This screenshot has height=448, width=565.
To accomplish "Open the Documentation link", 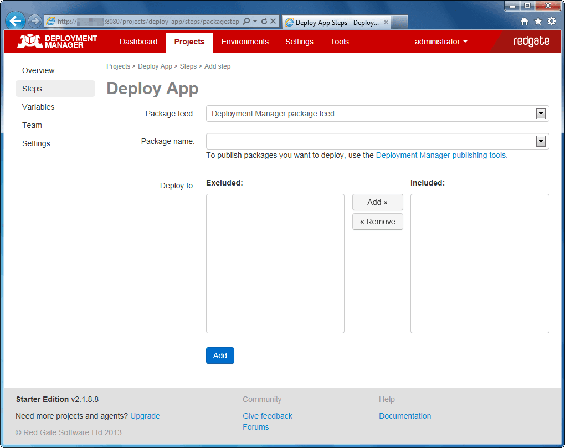I will coord(405,416).
